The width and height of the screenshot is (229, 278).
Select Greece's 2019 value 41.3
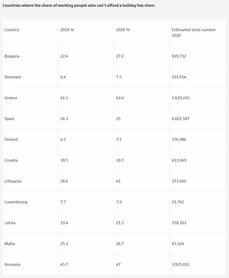pyautogui.click(x=64, y=98)
